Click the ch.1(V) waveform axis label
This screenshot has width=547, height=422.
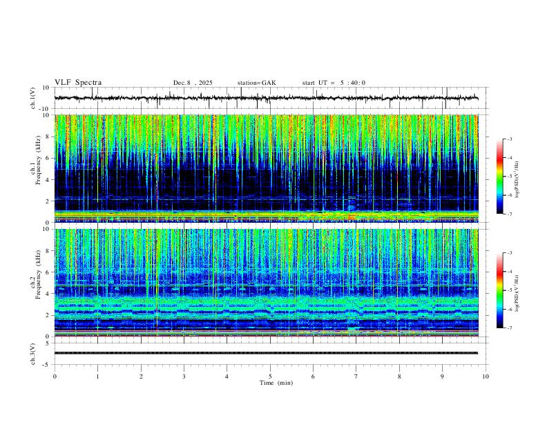point(33,98)
